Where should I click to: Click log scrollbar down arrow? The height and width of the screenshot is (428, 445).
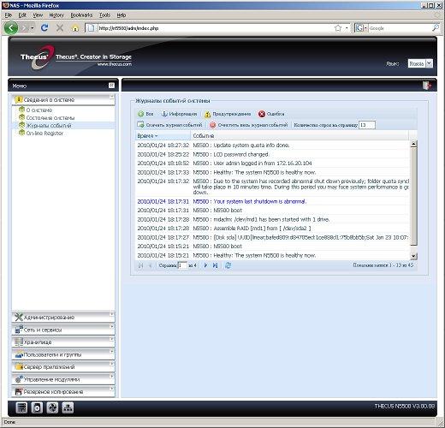coord(413,256)
